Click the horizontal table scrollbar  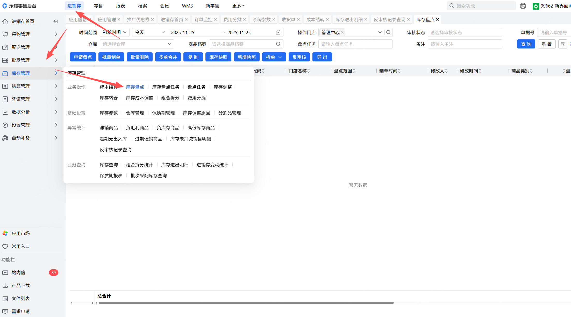(x=246, y=303)
